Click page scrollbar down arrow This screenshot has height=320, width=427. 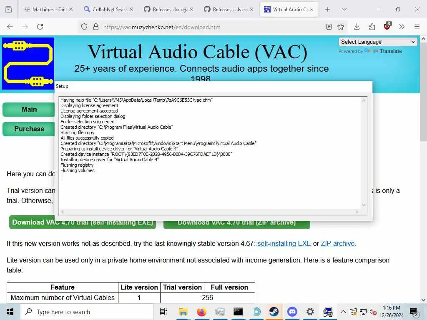[x=423, y=300]
